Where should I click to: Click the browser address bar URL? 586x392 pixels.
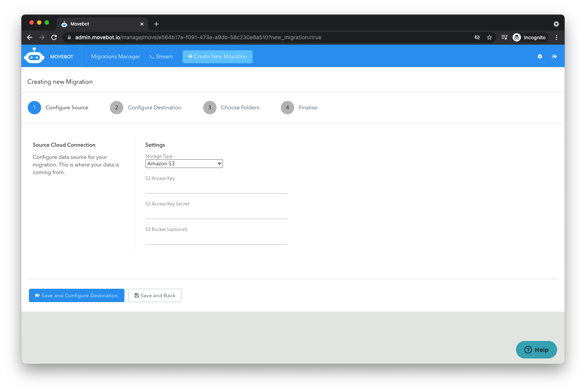tap(198, 37)
